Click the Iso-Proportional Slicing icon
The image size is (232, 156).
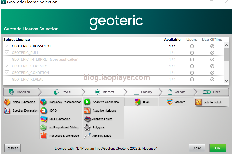[x=43, y=127]
